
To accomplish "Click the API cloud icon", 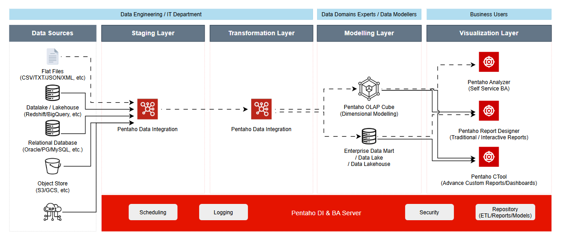I will [x=52, y=211].
